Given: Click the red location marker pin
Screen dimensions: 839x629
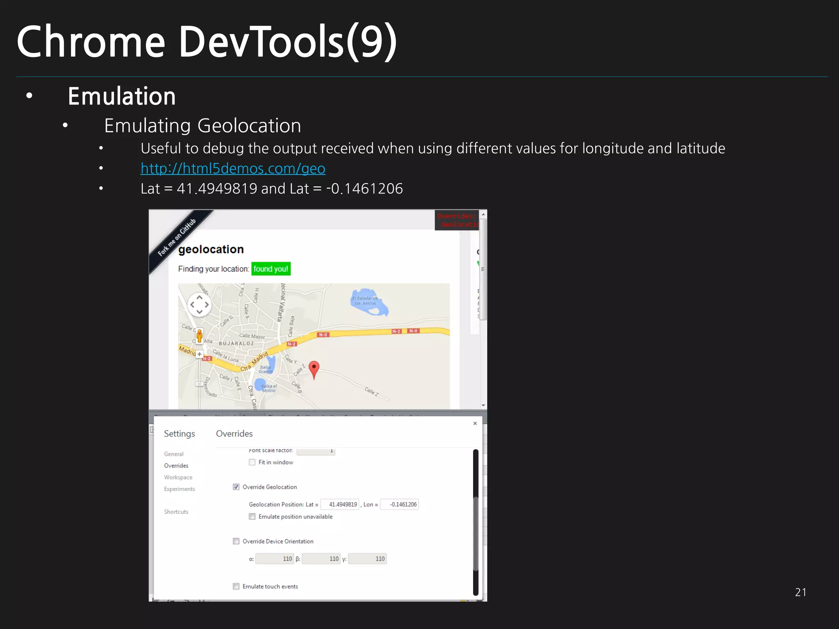Looking at the screenshot, I should point(314,370).
